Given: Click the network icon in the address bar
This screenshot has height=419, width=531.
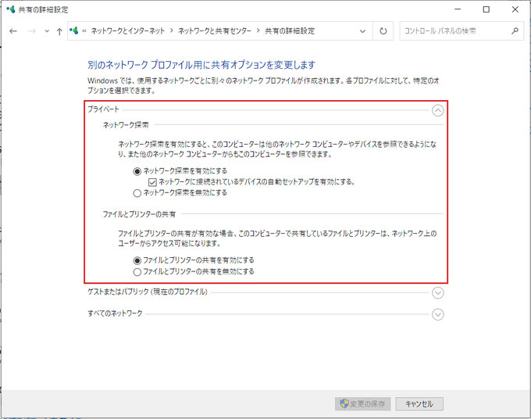Looking at the screenshot, I should point(74,30).
